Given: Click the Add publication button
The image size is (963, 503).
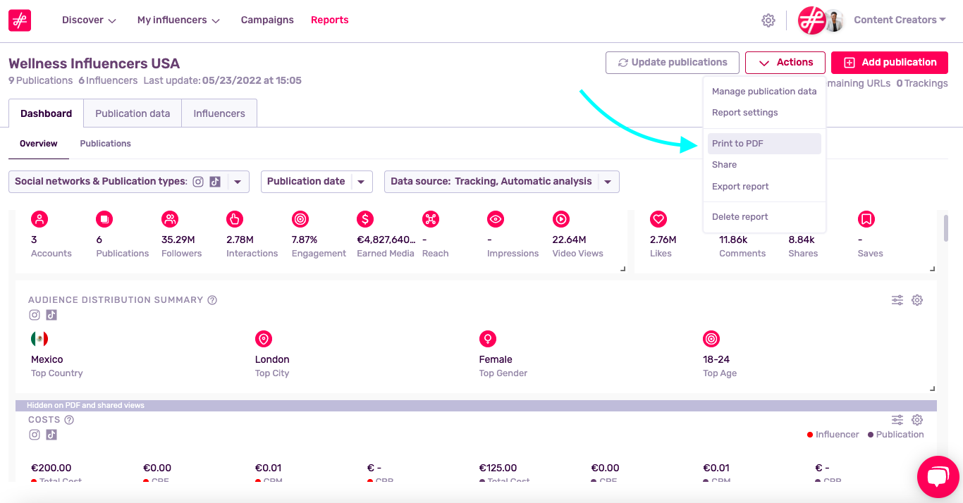Looking at the screenshot, I should 889,63.
